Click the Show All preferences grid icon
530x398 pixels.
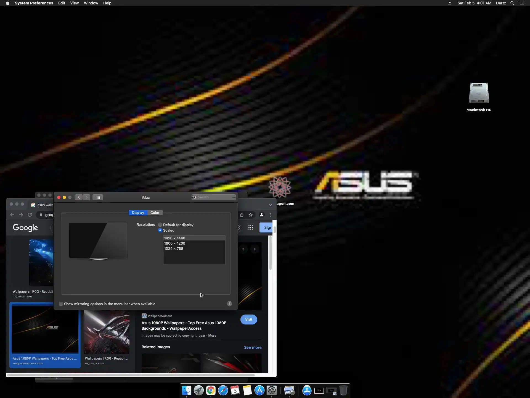pyautogui.click(x=98, y=197)
